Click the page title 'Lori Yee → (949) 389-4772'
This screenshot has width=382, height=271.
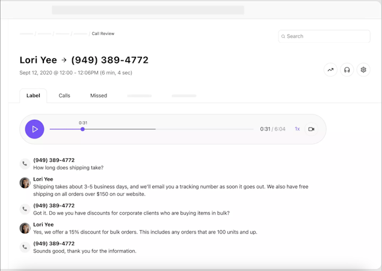(x=84, y=60)
